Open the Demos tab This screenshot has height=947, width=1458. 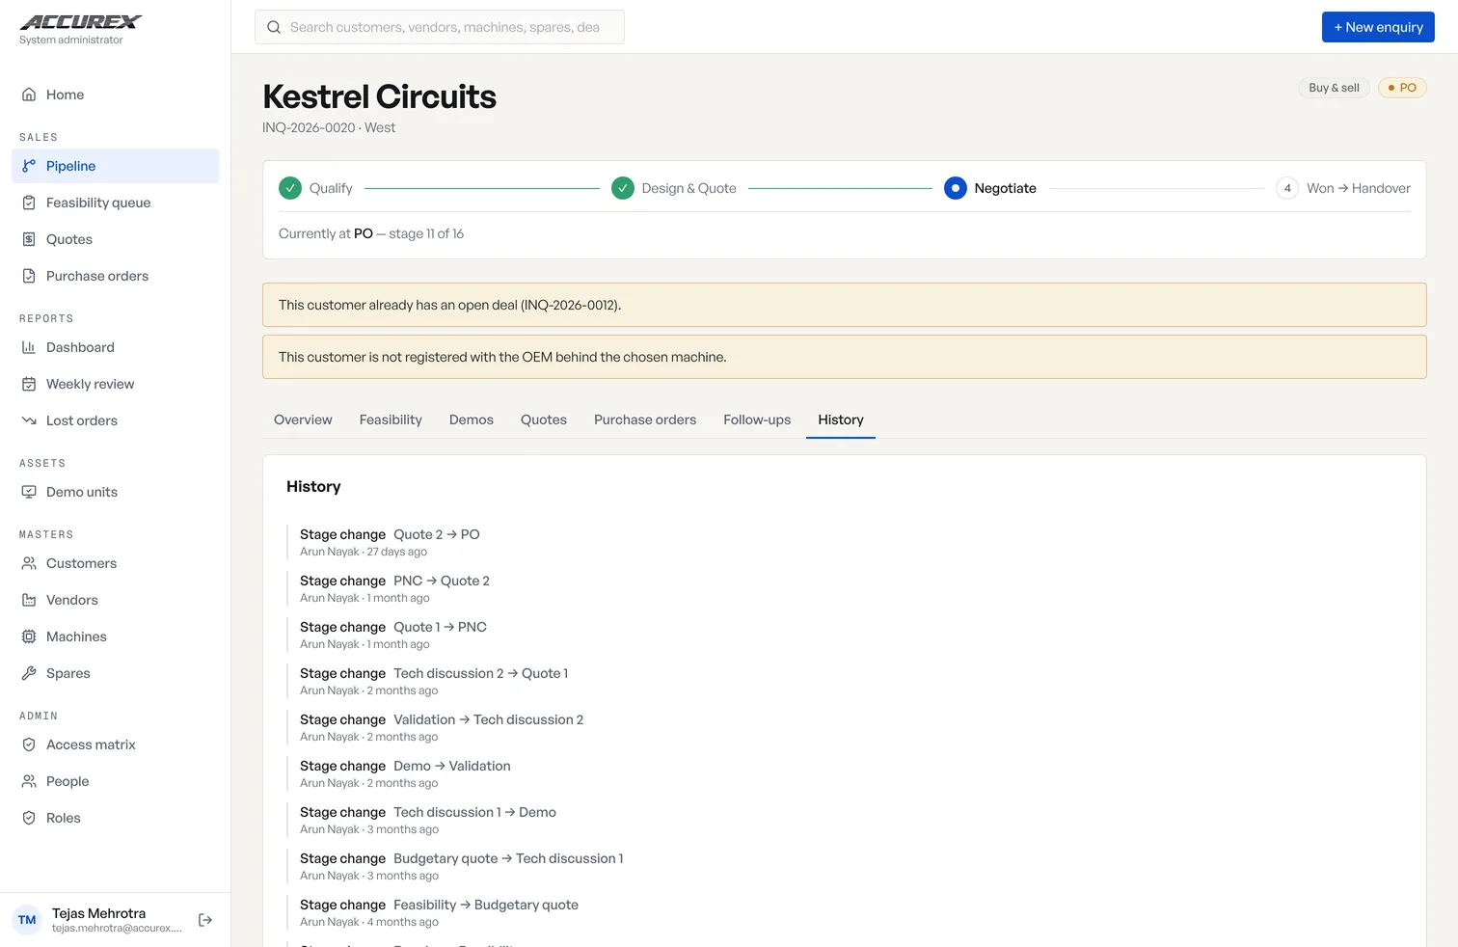pyautogui.click(x=472, y=419)
